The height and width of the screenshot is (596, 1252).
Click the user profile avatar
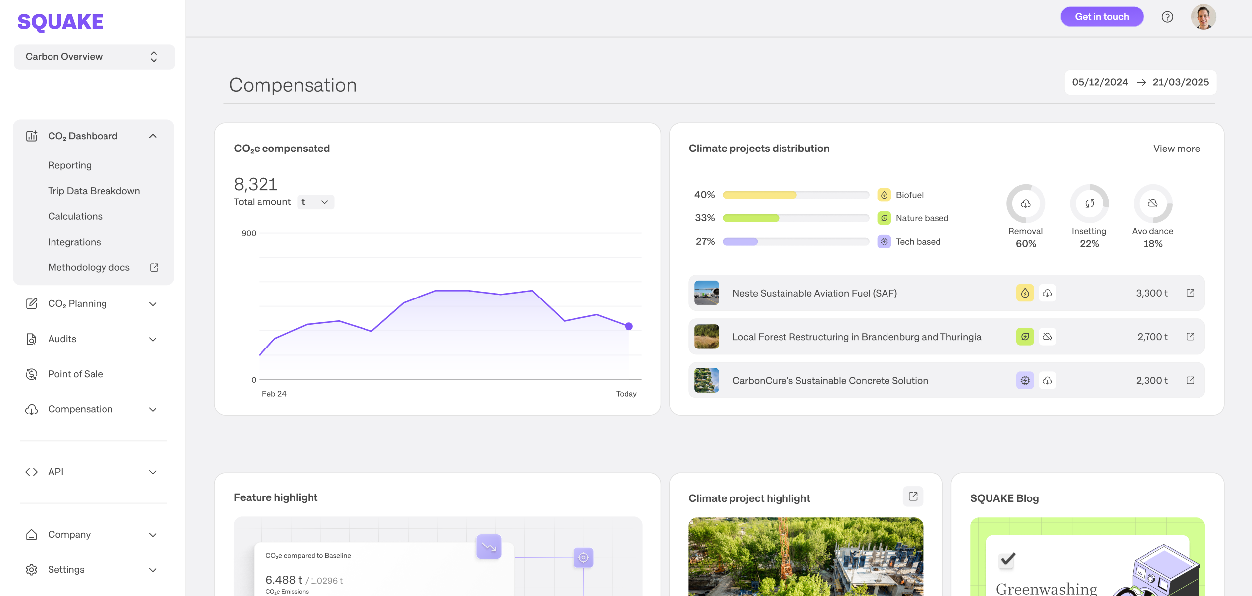[1203, 17]
